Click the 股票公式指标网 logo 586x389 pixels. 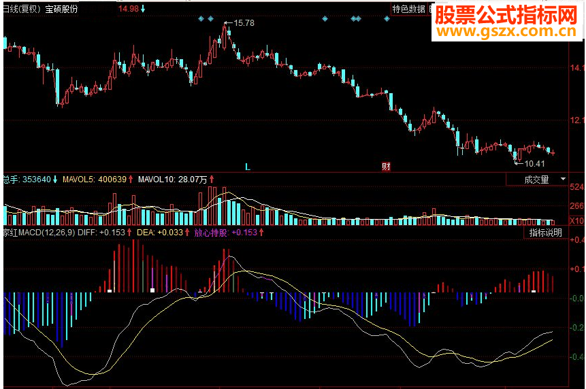(506, 15)
